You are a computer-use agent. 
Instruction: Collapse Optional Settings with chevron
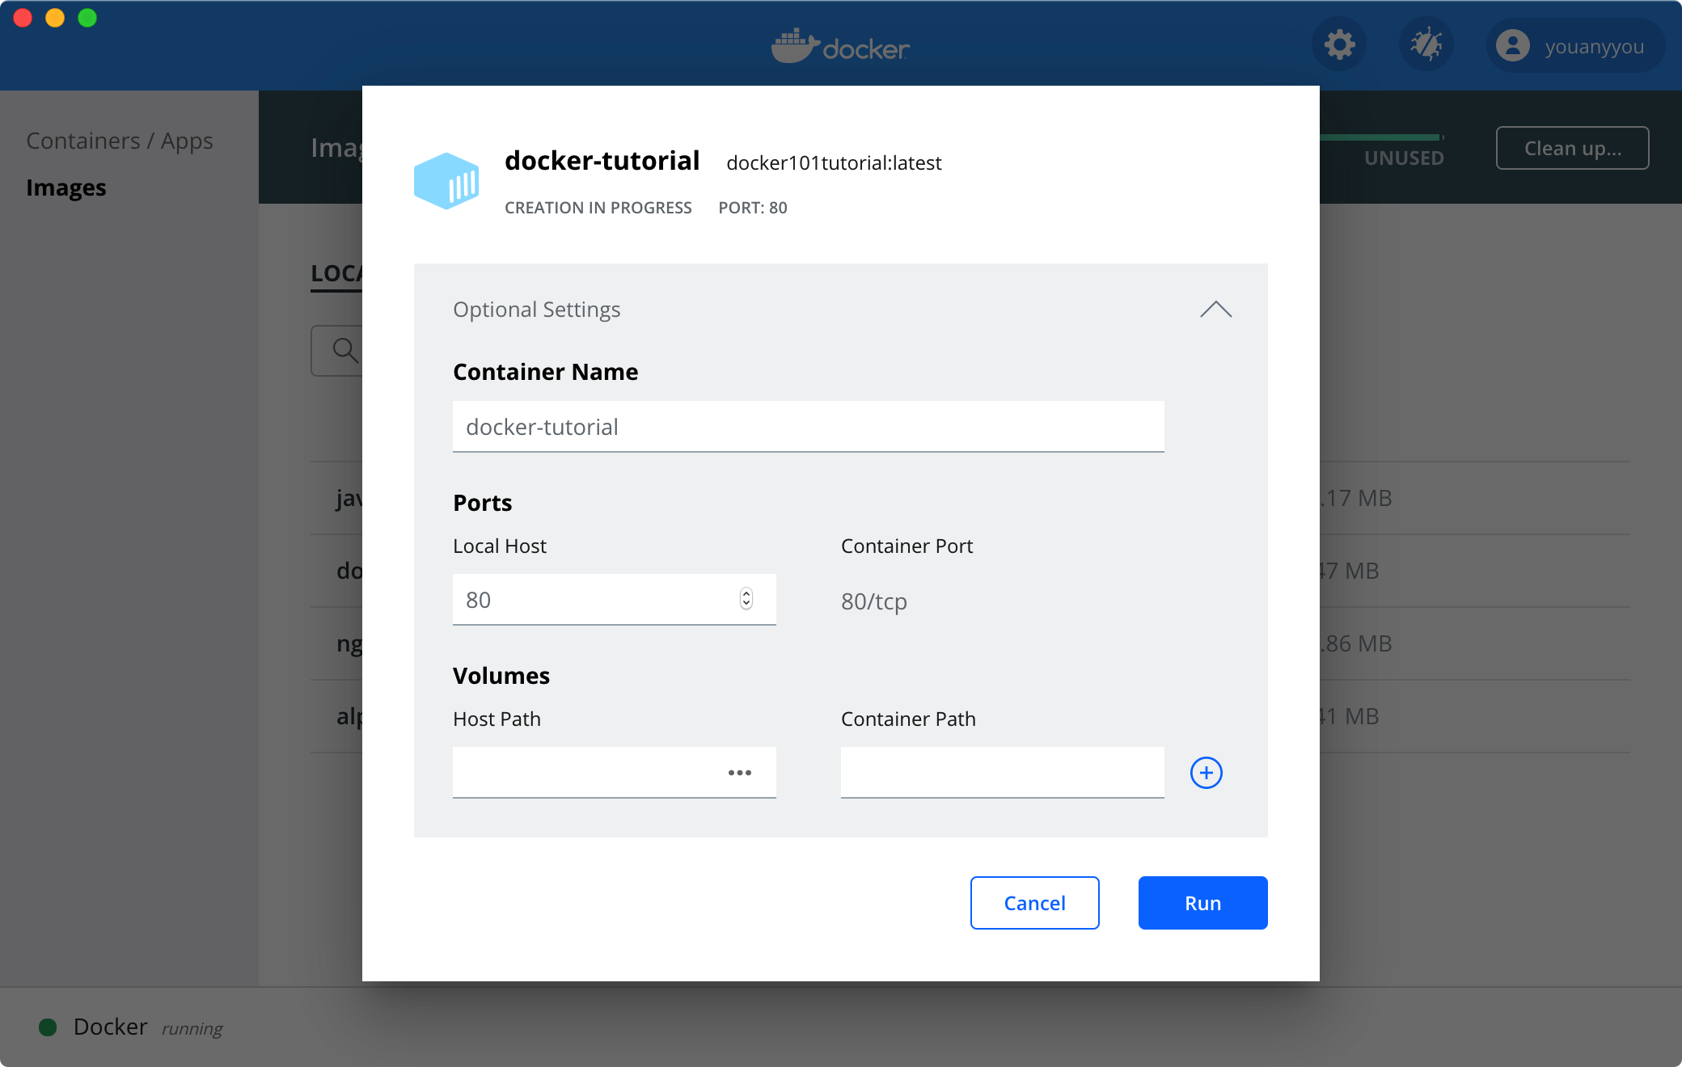(x=1215, y=310)
